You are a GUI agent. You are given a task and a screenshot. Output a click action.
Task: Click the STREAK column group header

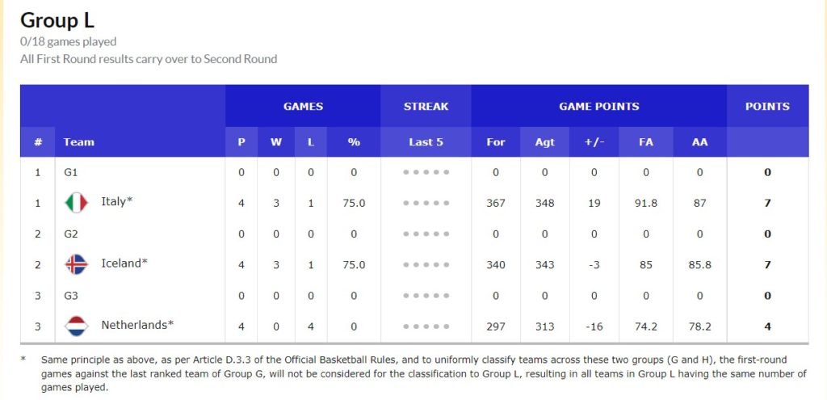tap(426, 106)
